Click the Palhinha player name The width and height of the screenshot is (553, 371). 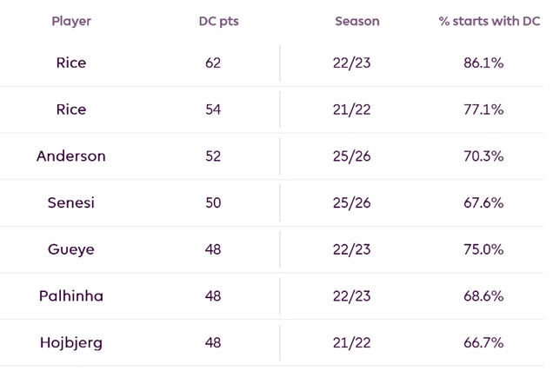tap(71, 296)
